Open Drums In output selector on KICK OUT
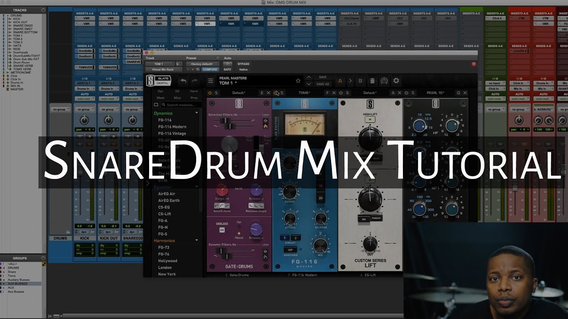This screenshot has height=319, width=568. [109, 89]
